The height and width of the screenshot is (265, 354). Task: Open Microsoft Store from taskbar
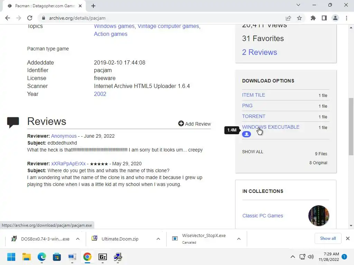click(x=57, y=257)
